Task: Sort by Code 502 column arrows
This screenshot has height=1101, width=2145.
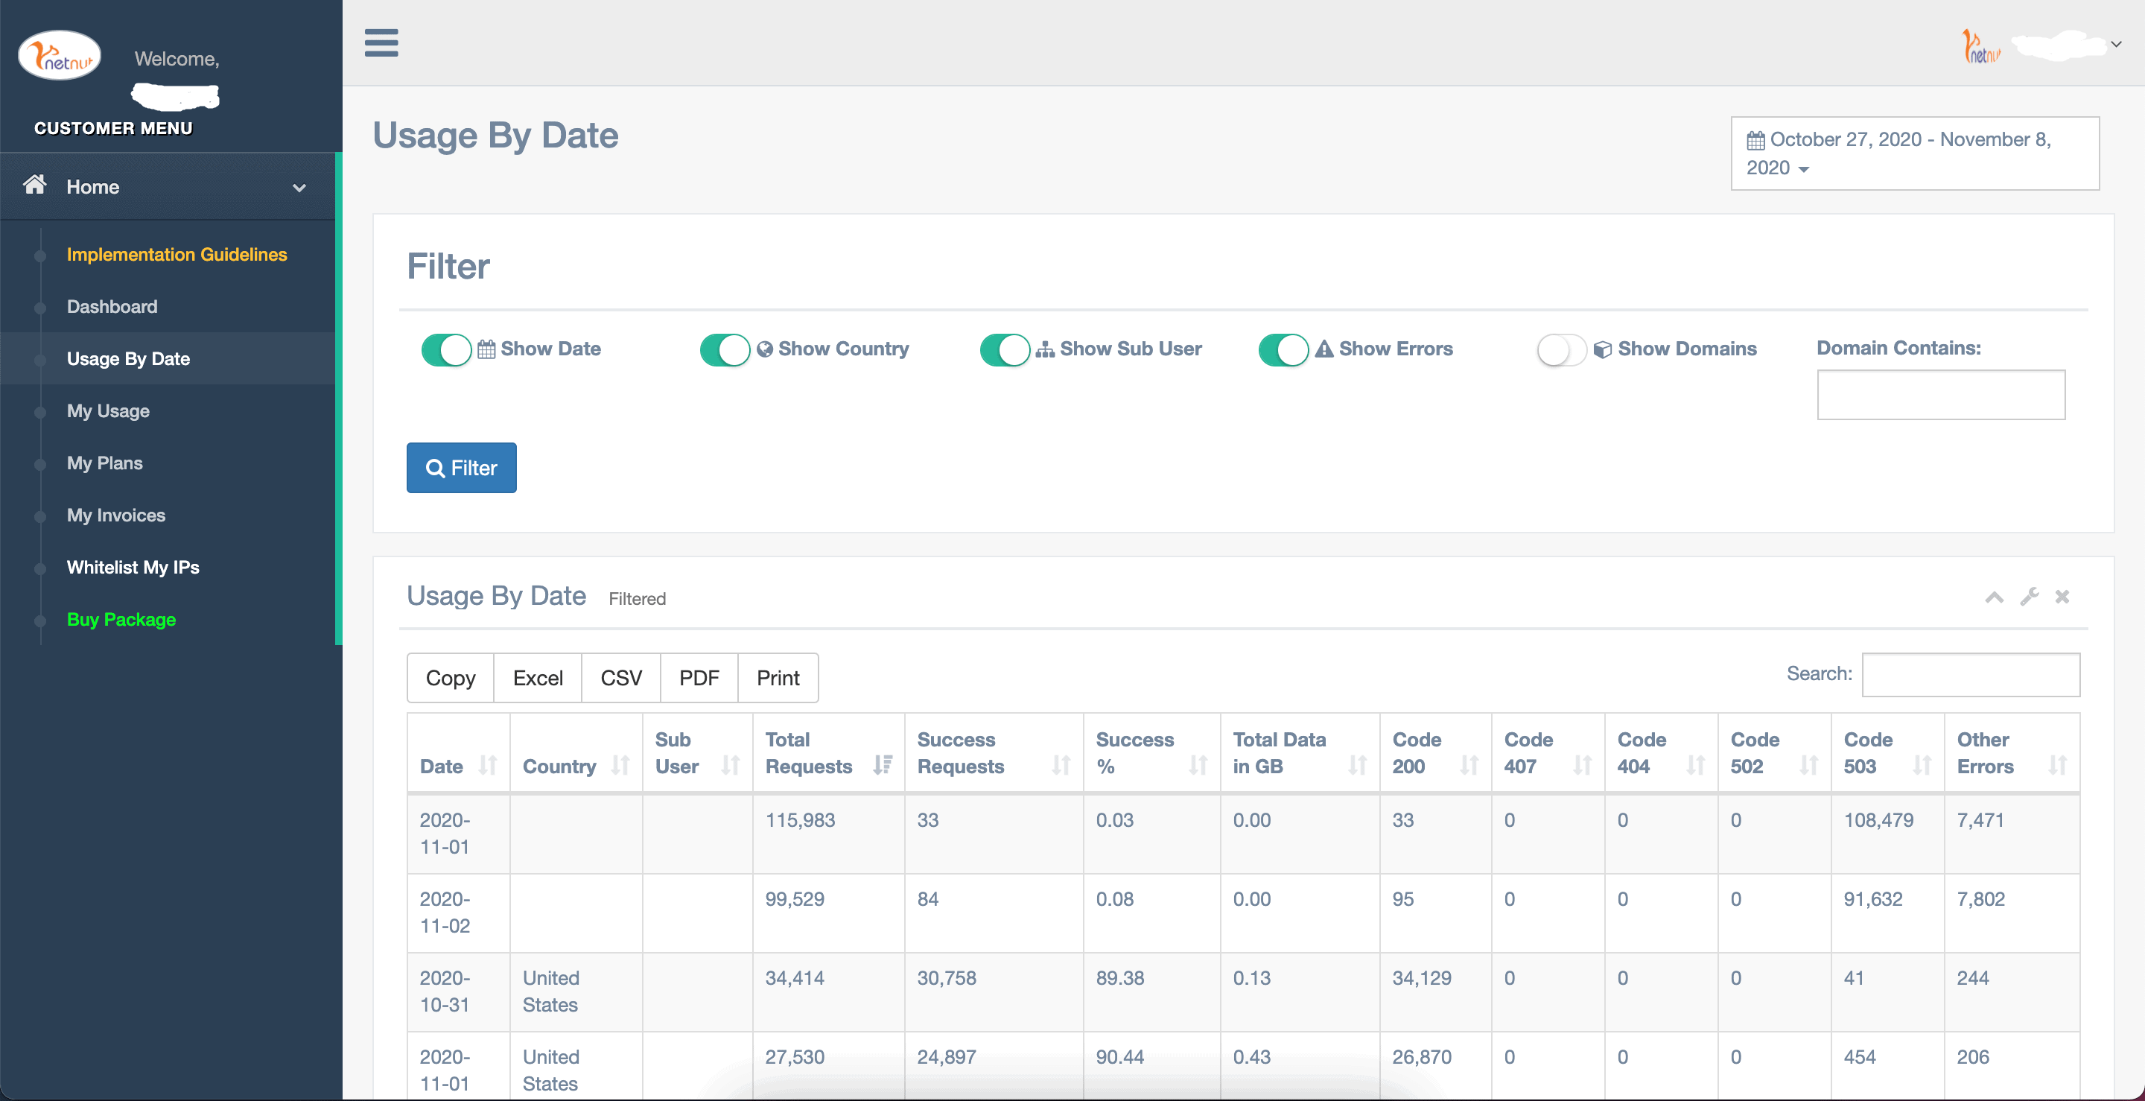Action: pos(1808,764)
